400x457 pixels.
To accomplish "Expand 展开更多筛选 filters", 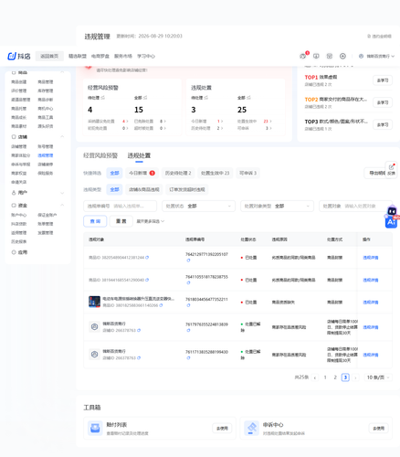I will (x=151, y=221).
